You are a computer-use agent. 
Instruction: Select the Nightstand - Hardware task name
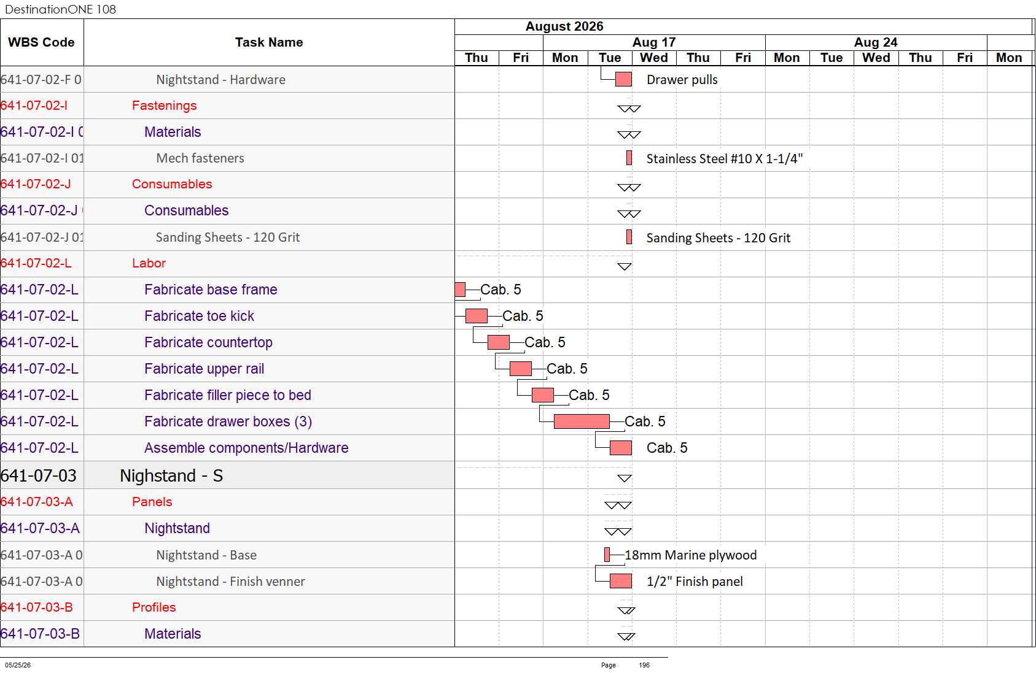pos(220,79)
